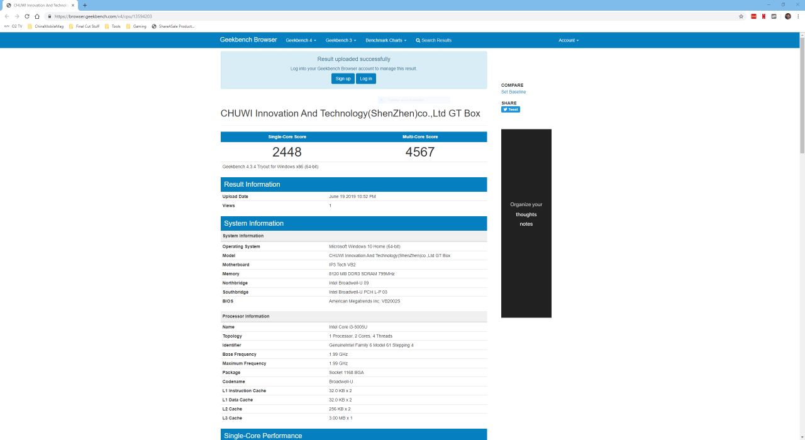Image resolution: width=805 pixels, height=440 pixels.
Task: Click the Netflix extension icon
Action: click(763, 16)
